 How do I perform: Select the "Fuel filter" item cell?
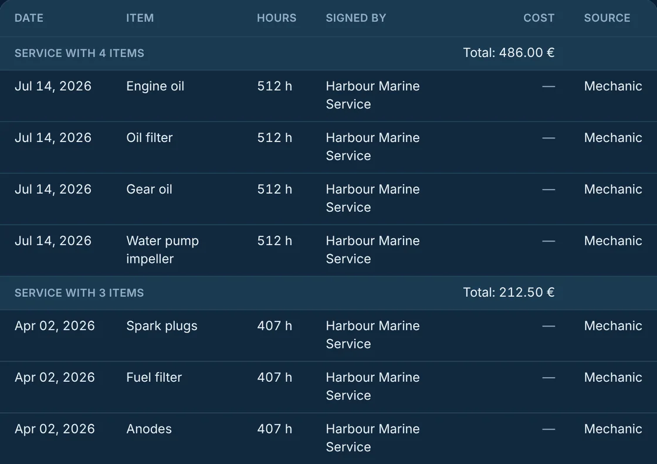coord(154,378)
